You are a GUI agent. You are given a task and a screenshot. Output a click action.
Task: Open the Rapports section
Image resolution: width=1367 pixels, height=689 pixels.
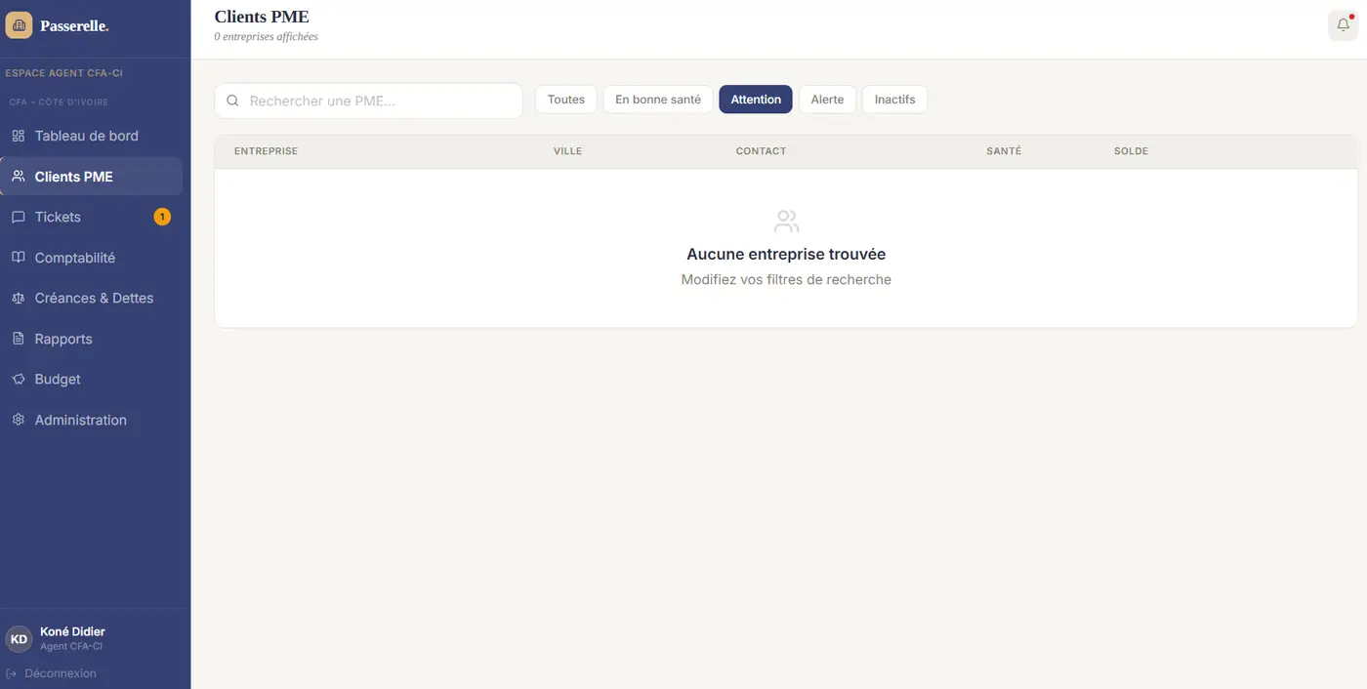point(92,339)
